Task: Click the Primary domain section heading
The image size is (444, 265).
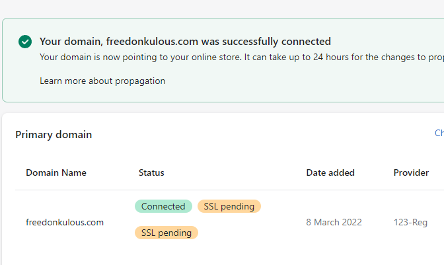Action: click(x=54, y=134)
